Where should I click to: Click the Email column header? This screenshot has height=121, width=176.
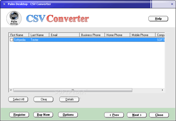click(64, 35)
